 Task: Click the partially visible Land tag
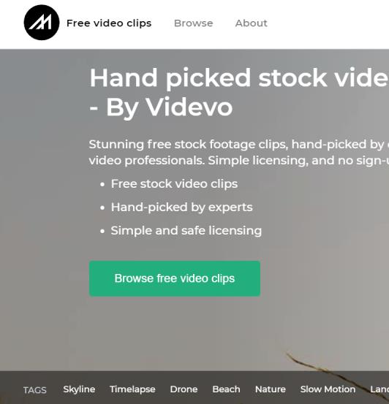(x=379, y=389)
